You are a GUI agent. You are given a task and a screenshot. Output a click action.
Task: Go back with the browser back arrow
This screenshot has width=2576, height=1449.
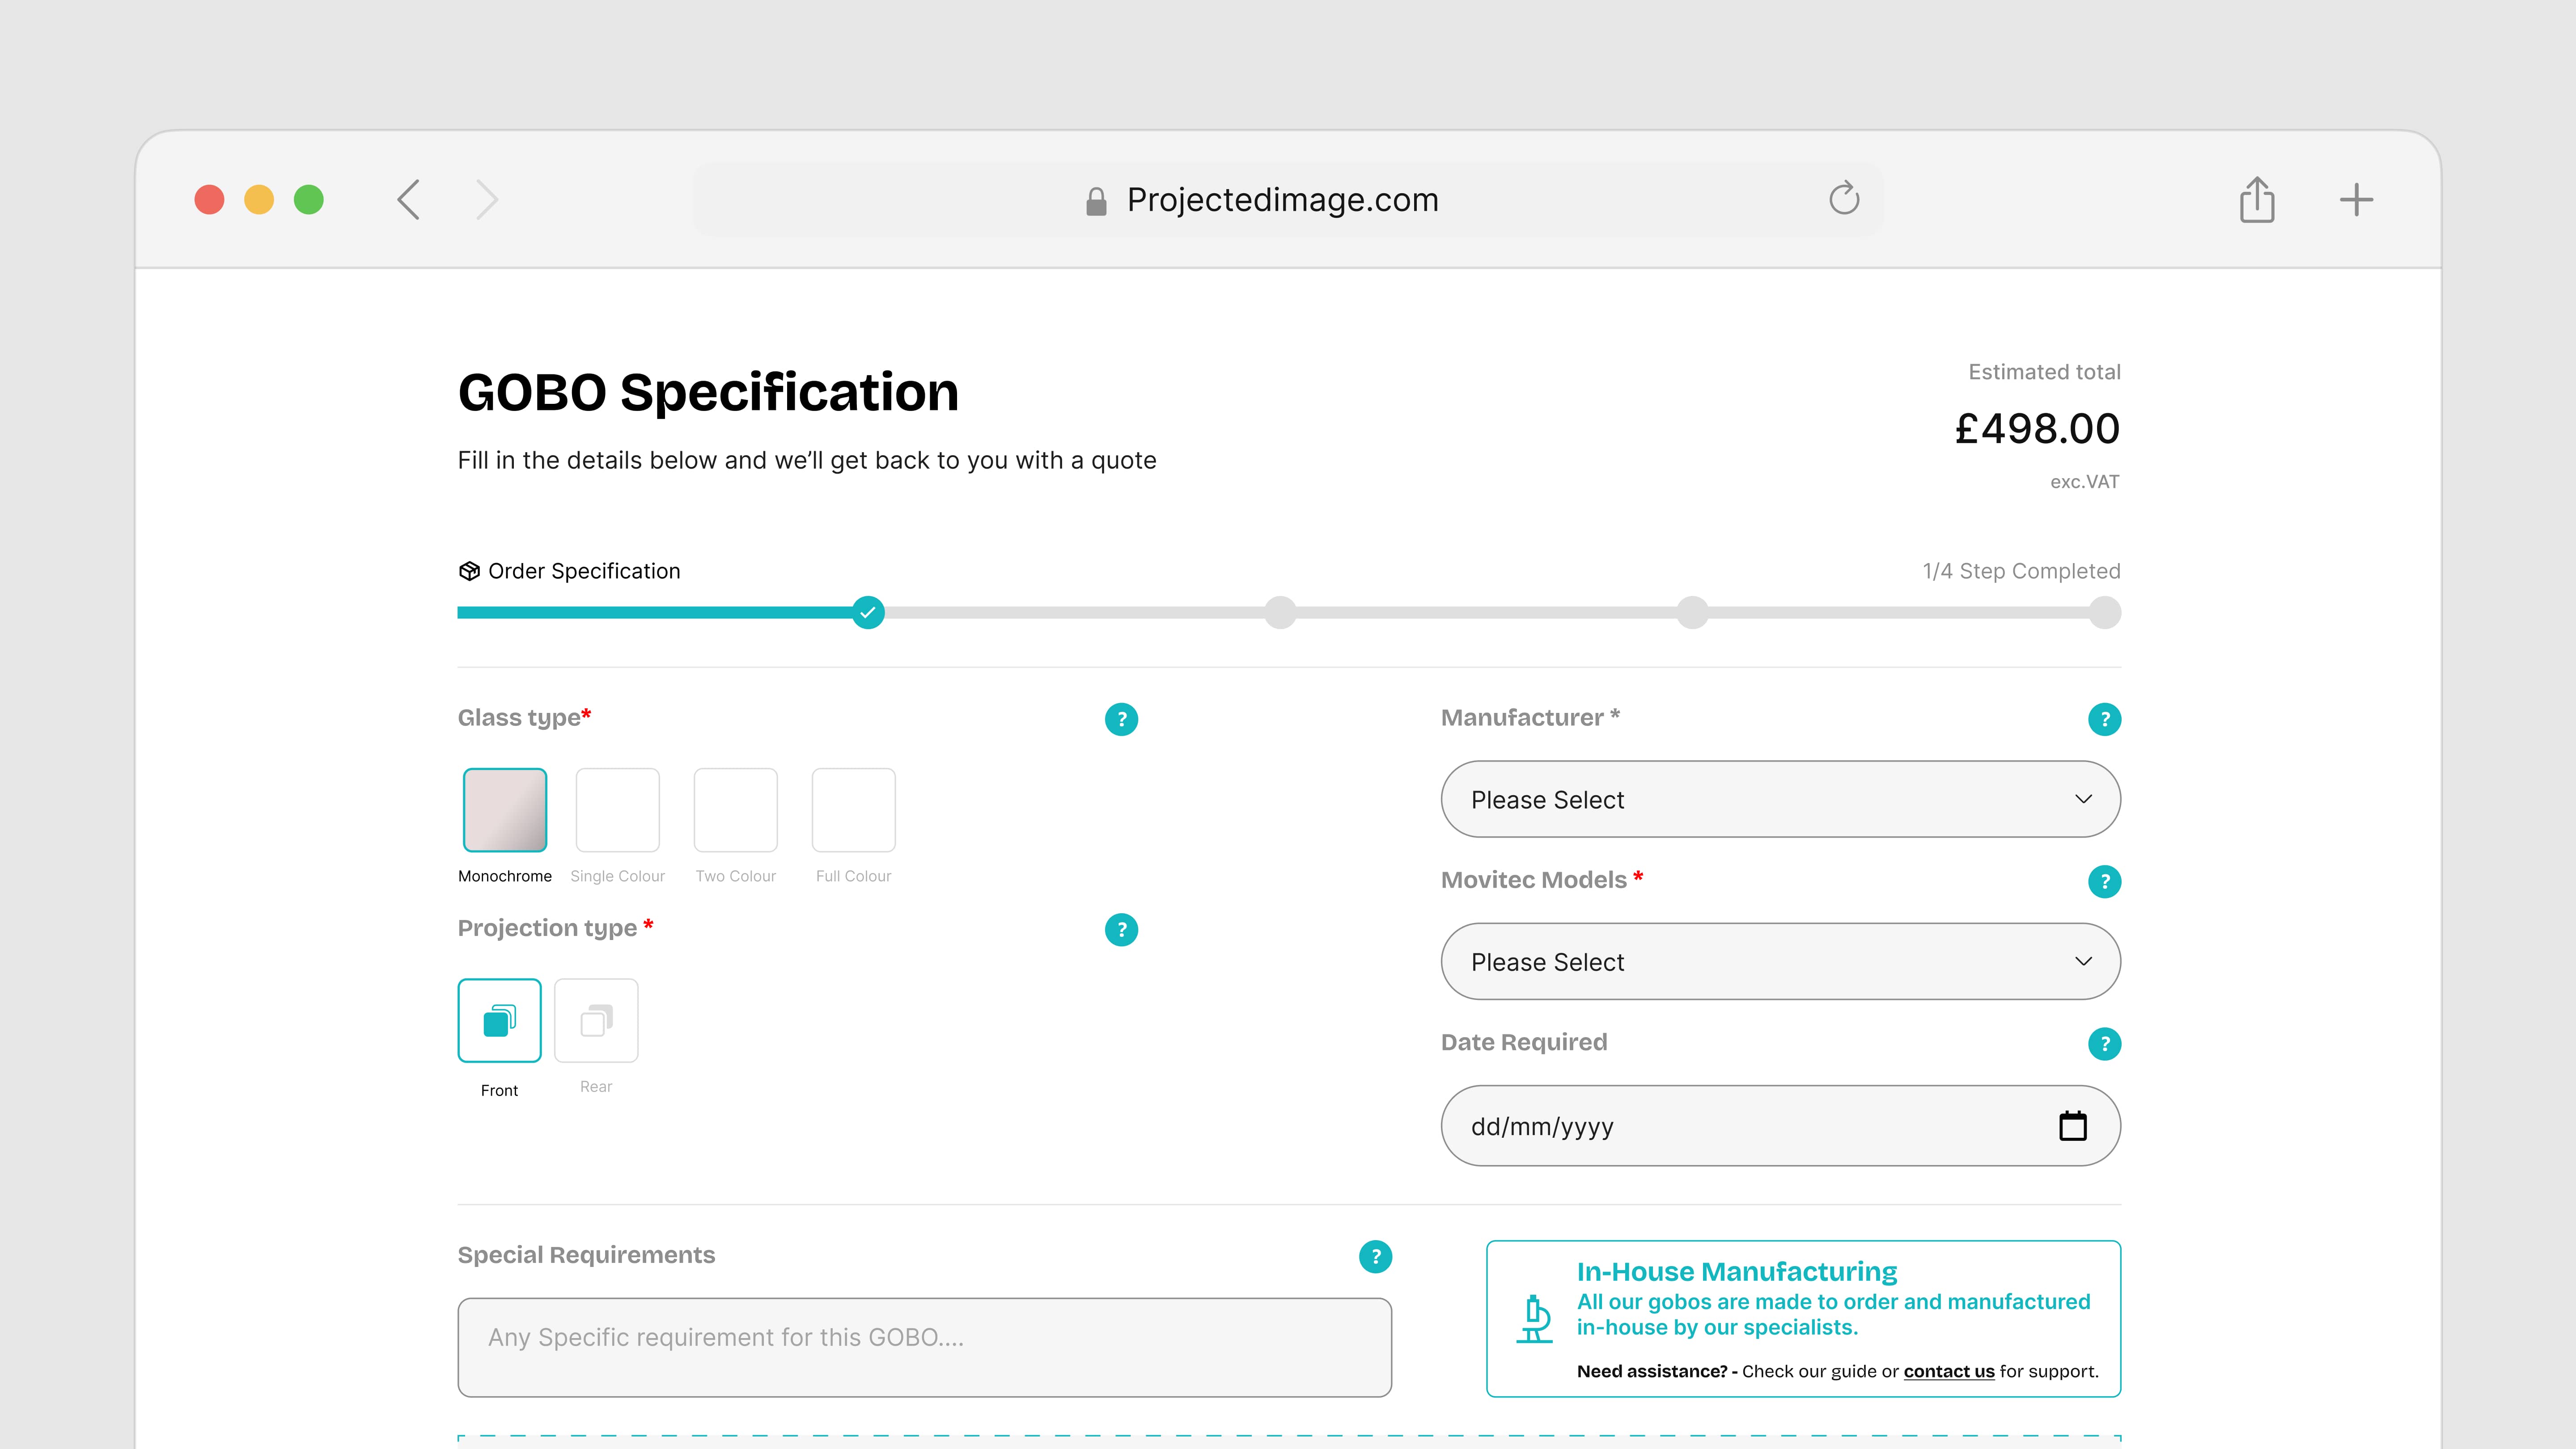408,200
